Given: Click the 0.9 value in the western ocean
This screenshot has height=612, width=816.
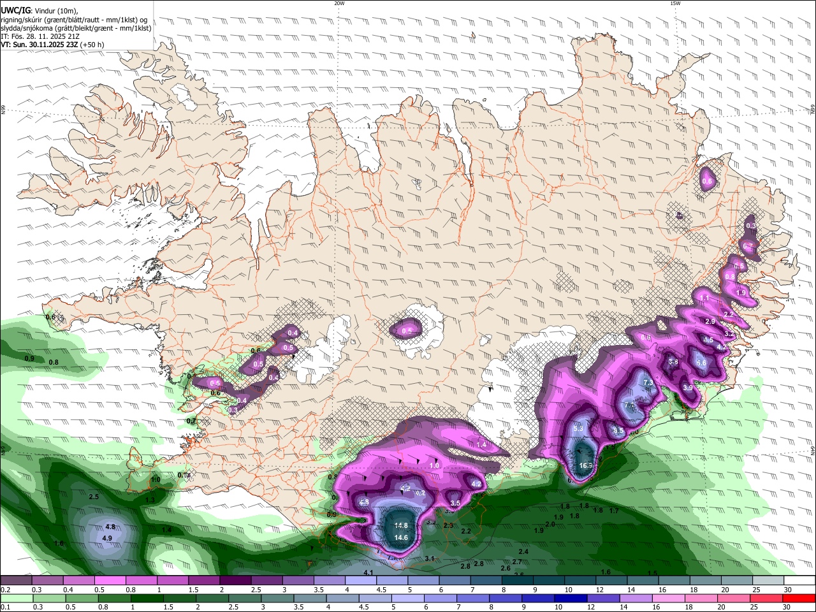Looking at the screenshot, I should pos(29,358).
